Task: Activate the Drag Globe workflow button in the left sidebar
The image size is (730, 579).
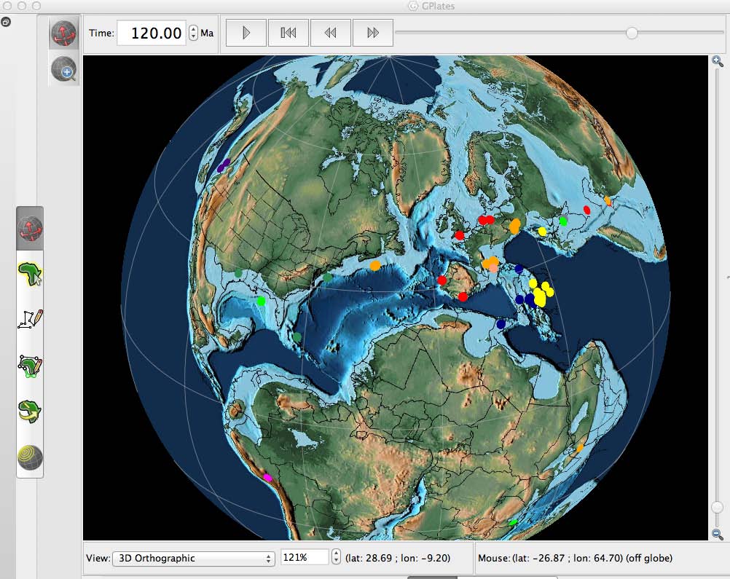Action: click(x=30, y=229)
